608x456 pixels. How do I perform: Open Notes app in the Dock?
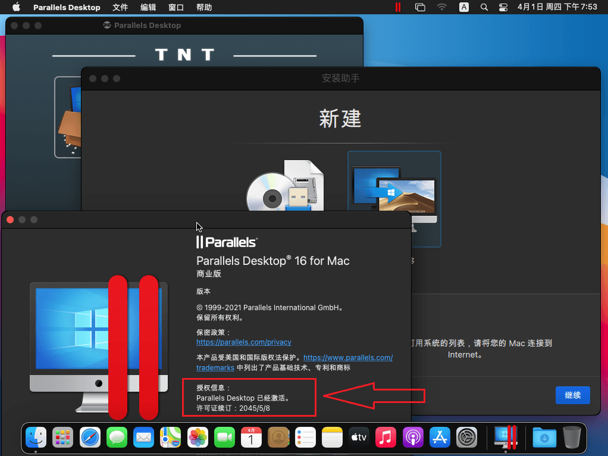(333, 437)
